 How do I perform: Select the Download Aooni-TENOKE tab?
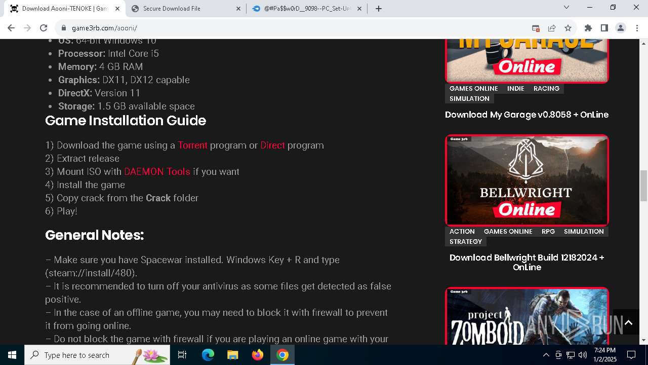click(x=65, y=9)
